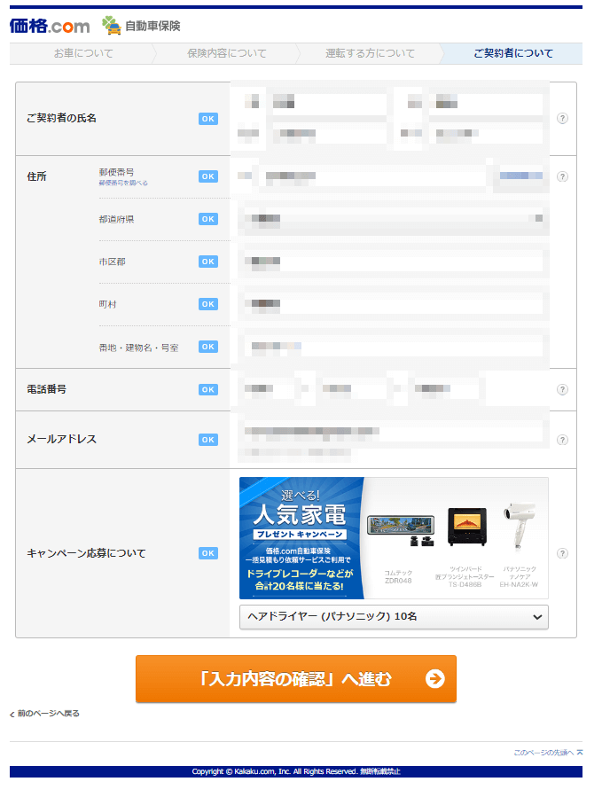
Task: Open help icon for キャンペーン応募 row
Action: tap(562, 553)
